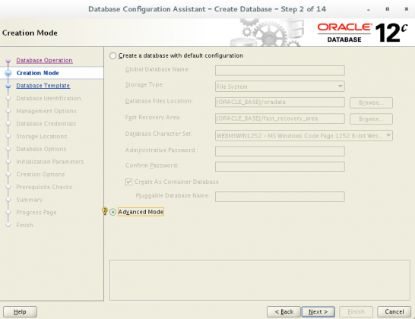Click the Database Files Location field

280,103
